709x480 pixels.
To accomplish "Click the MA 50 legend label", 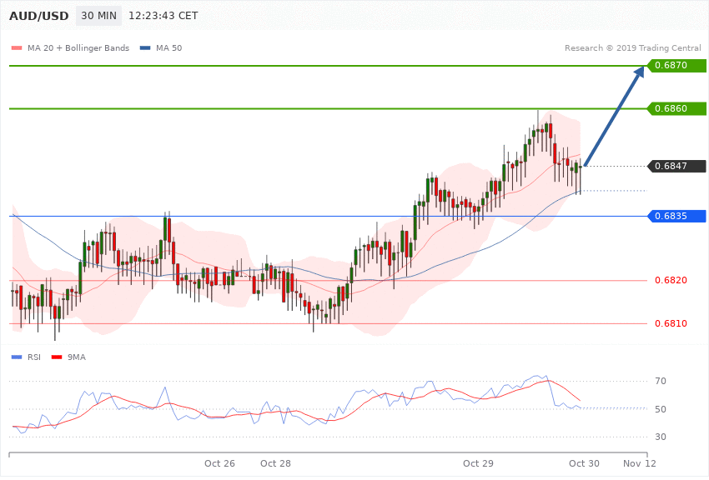I will [x=168, y=47].
